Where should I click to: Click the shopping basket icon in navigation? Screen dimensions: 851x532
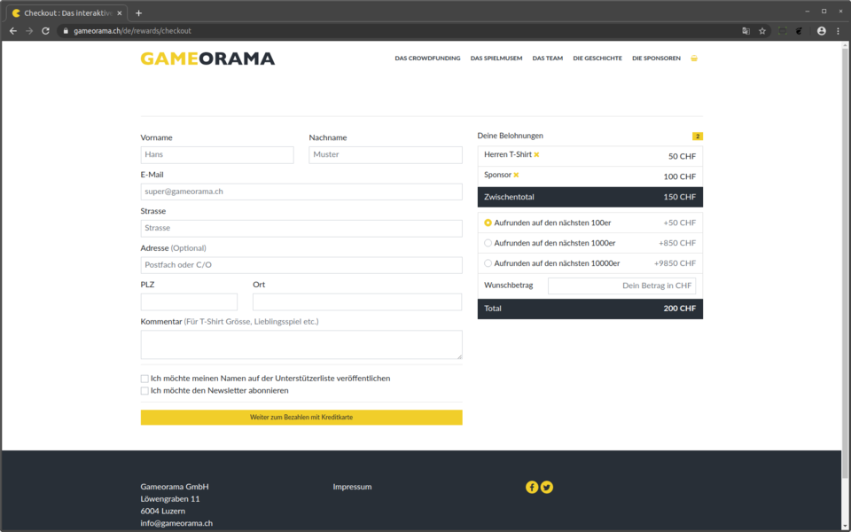(x=694, y=59)
